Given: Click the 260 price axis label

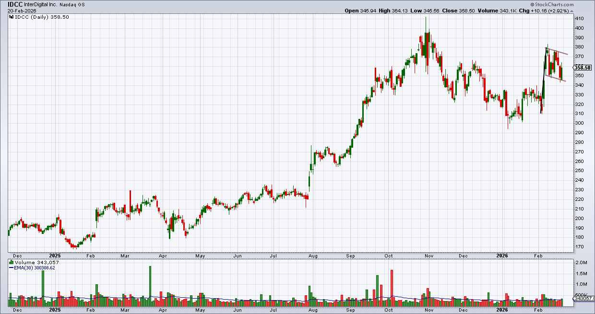Looking at the screenshot, I should coord(579,161).
